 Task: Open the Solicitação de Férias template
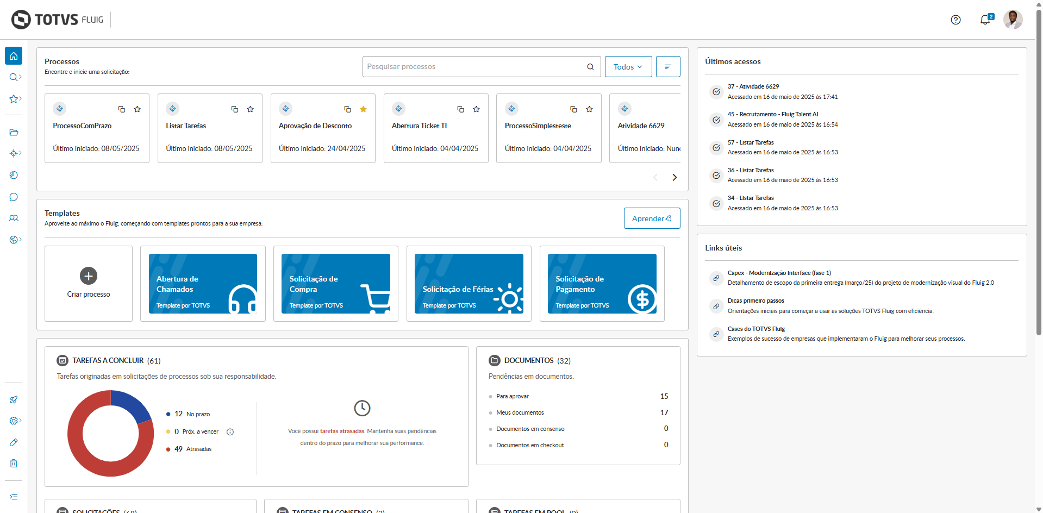pyautogui.click(x=469, y=284)
